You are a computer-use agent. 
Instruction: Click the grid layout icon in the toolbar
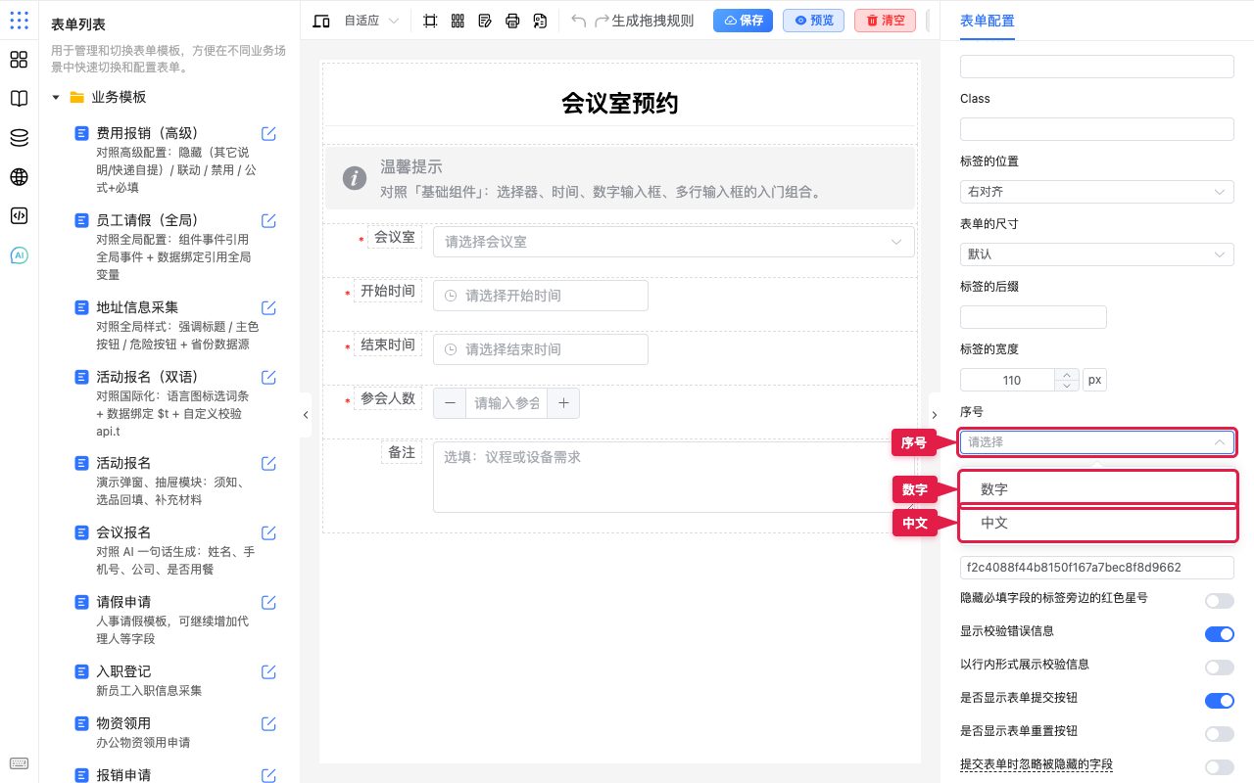pos(458,21)
